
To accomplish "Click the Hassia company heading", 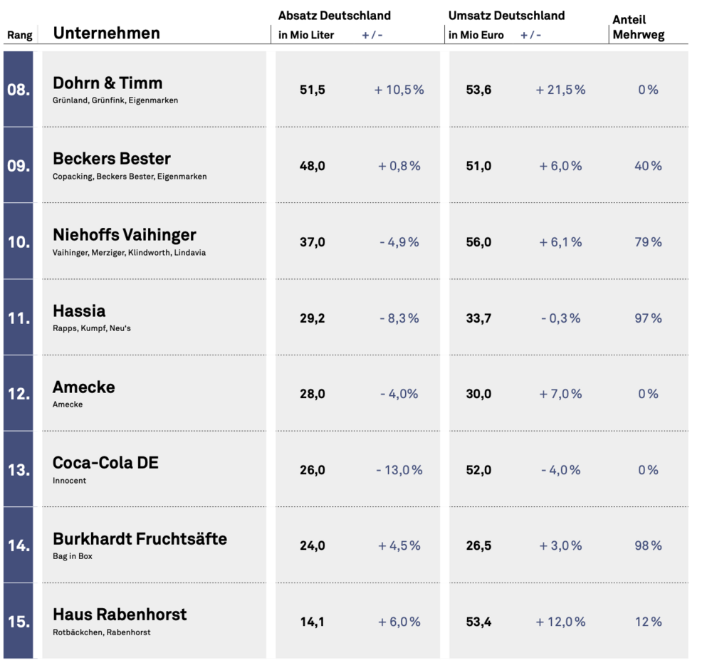I will point(79,311).
